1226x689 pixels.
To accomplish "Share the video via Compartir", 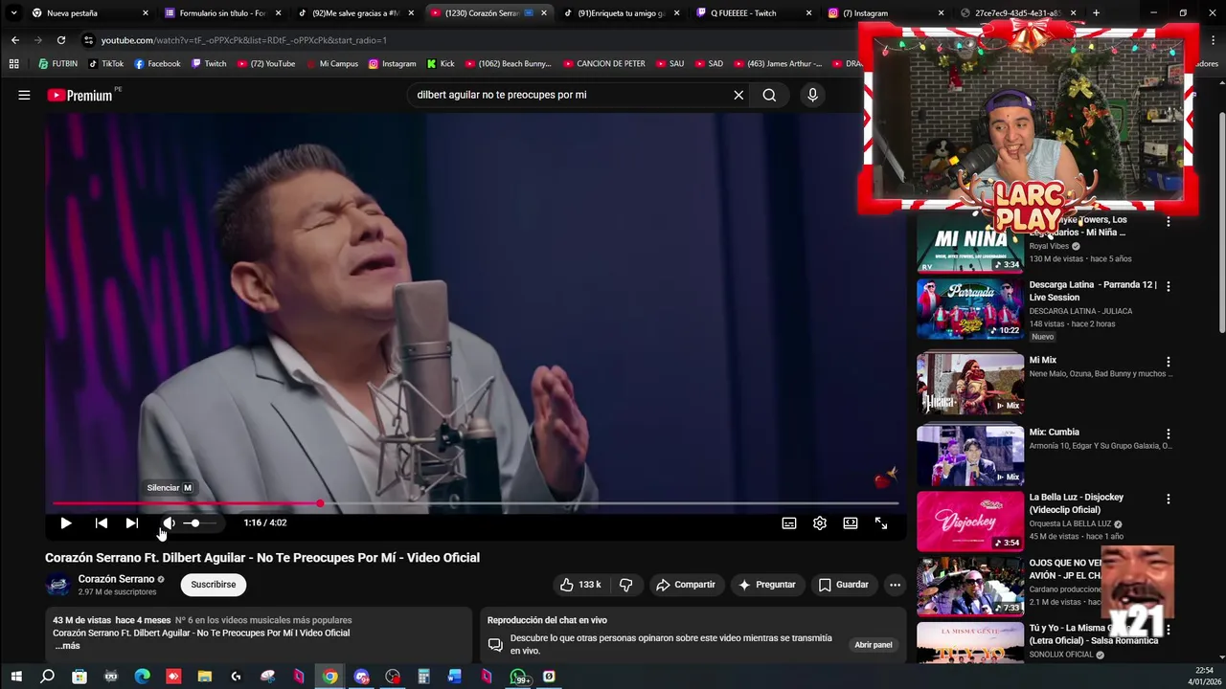I will point(685,585).
